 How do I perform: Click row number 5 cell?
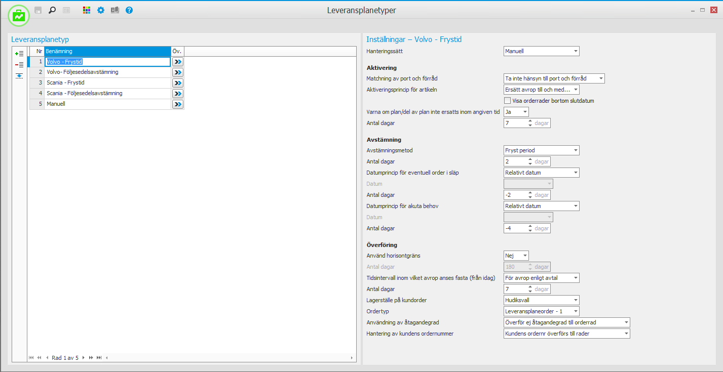[37, 104]
